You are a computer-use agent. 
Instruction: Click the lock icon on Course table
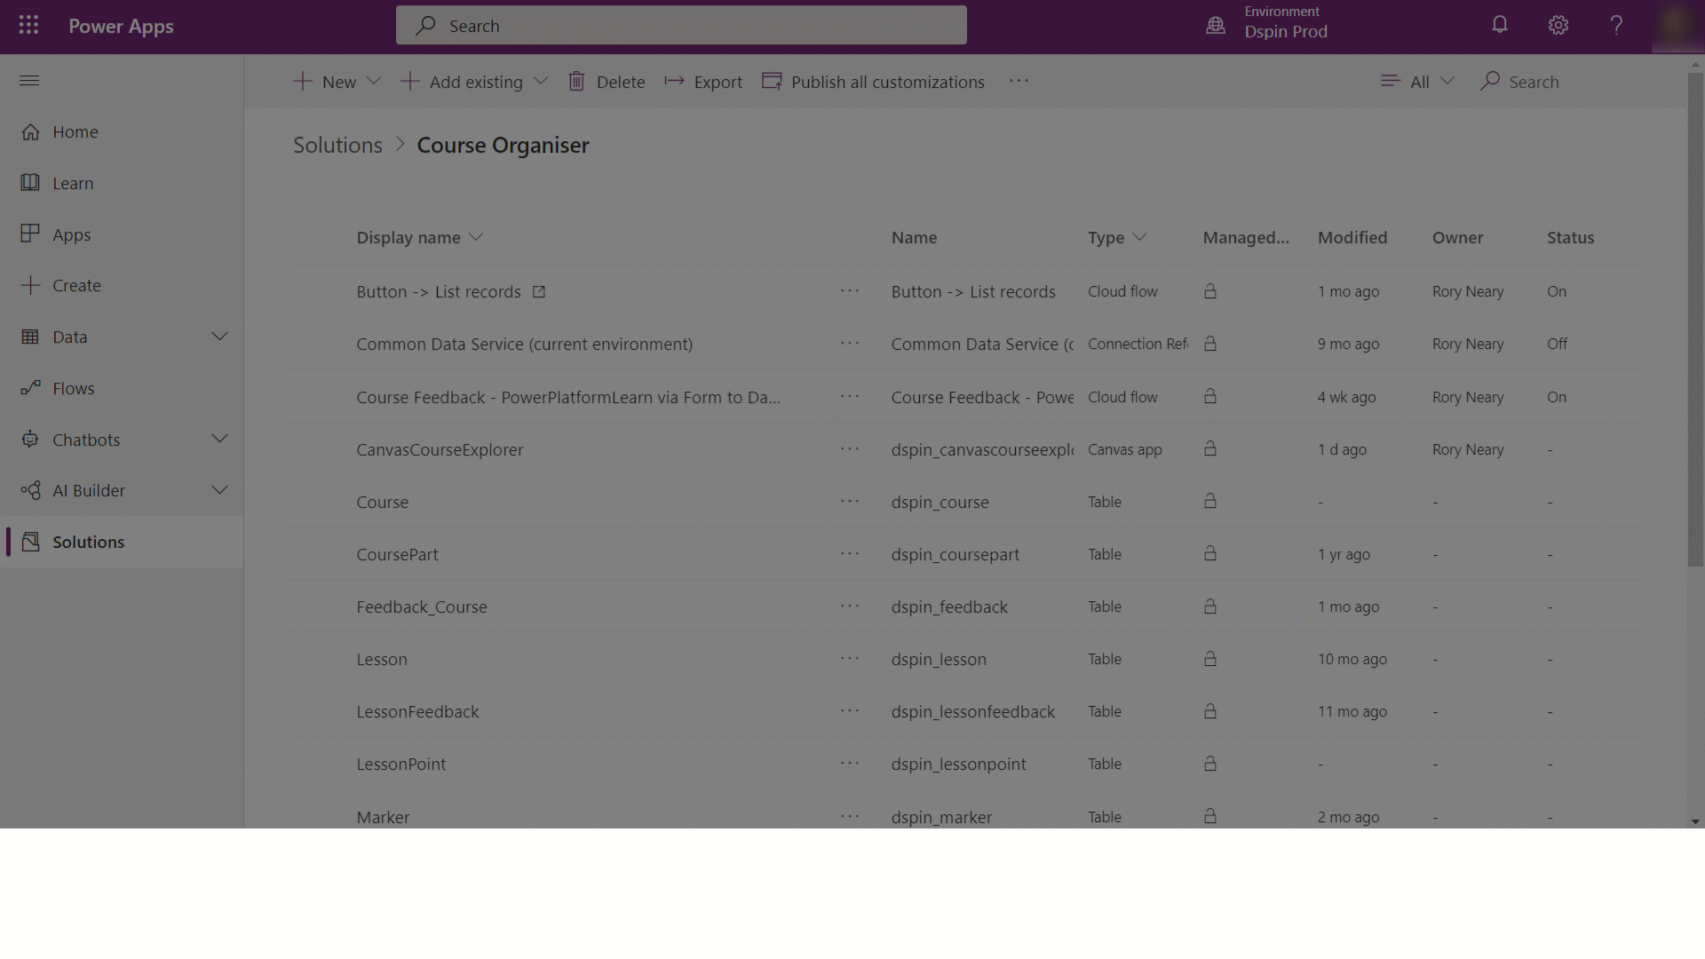[1211, 501]
